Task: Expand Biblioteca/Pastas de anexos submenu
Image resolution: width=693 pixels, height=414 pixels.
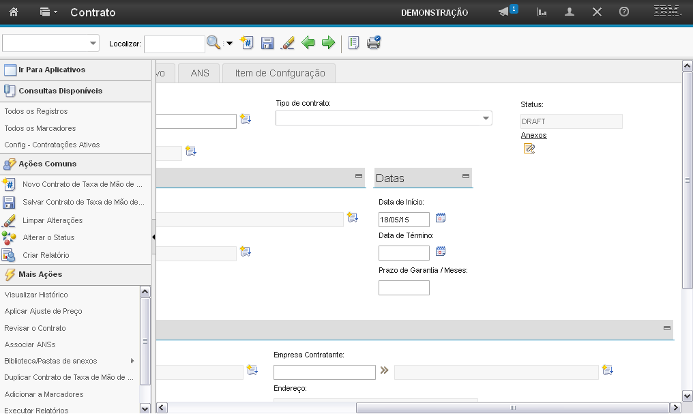Action: point(132,361)
